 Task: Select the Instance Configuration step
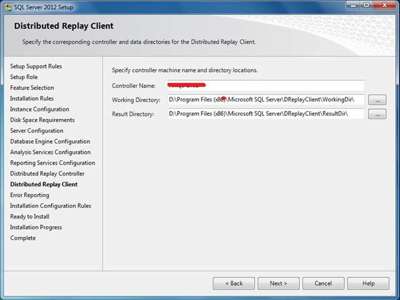coord(39,109)
